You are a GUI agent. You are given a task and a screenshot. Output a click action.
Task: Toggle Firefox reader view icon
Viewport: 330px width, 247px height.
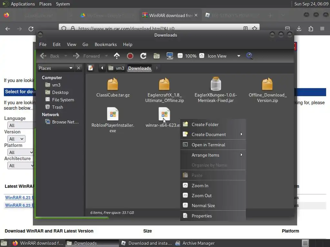(245, 28)
